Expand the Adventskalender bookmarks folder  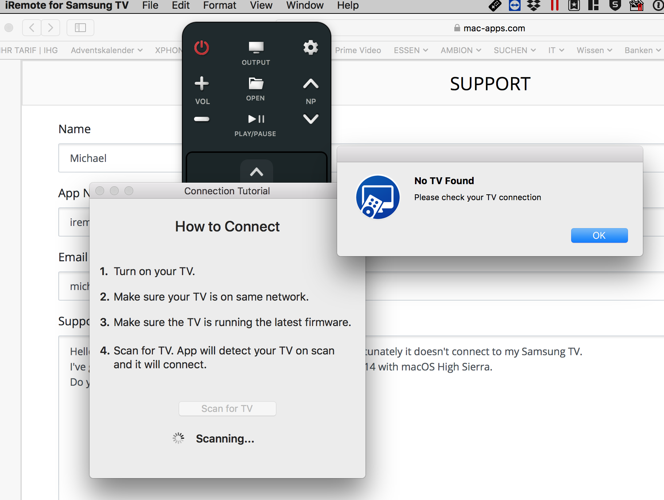pos(107,50)
